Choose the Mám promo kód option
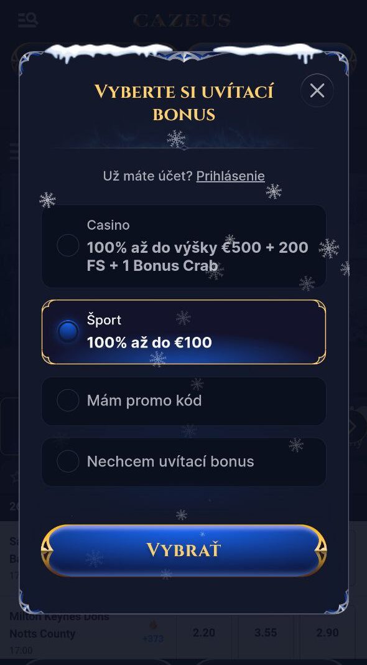The width and height of the screenshot is (367, 665). point(184,401)
